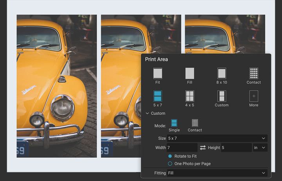Open More print area presets

point(253,99)
